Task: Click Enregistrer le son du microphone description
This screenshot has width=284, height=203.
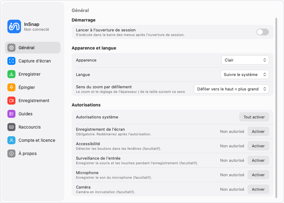Action: click(x=114, y=177)
